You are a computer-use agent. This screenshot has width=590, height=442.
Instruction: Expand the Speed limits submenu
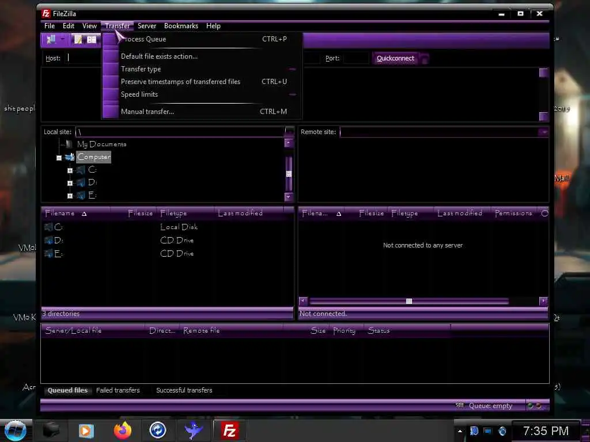(x=202, y=94)
